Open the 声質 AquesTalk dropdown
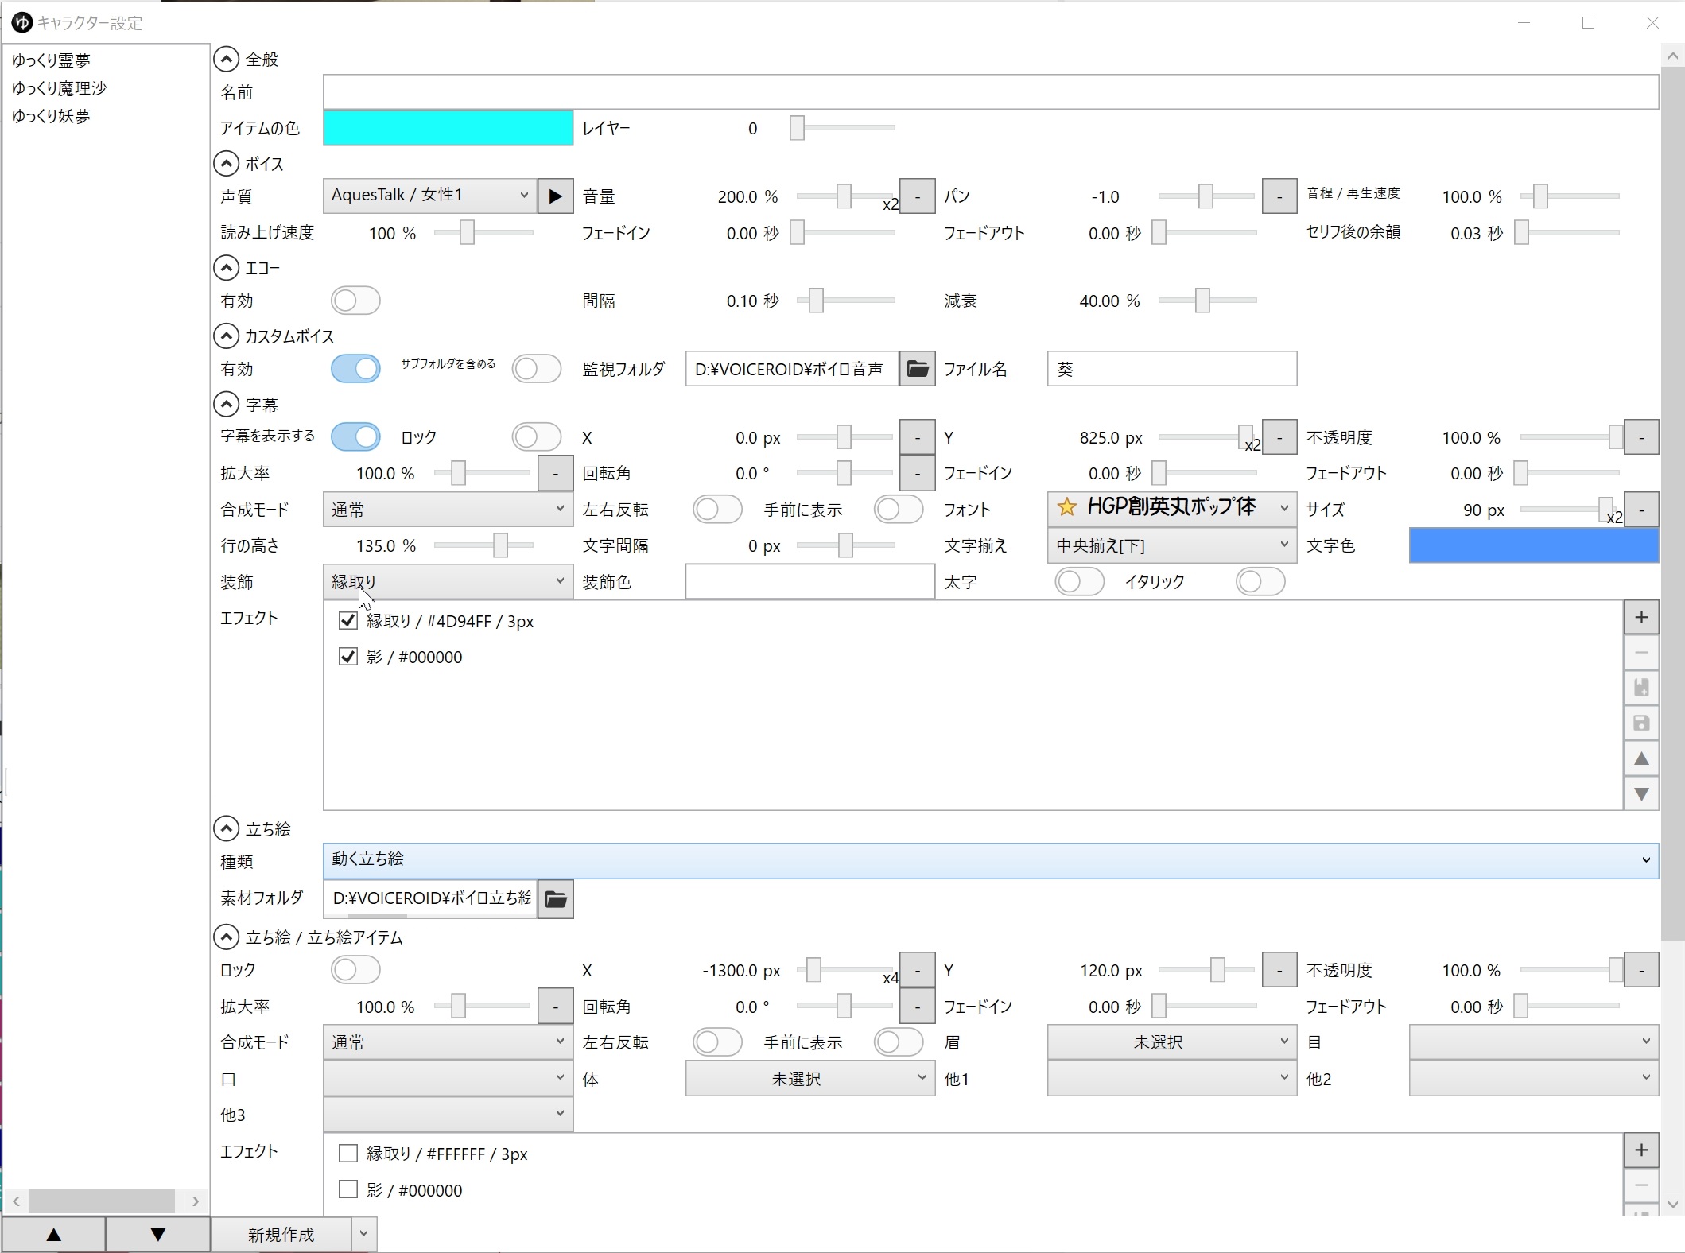1685x1253 pixels. (430, 196)
